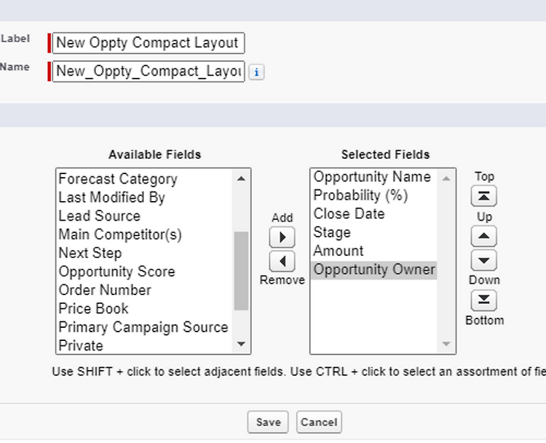546x443 pixels.
Task: Click the Name text input field
Action: pyautogui.click(x=149, y=71)
